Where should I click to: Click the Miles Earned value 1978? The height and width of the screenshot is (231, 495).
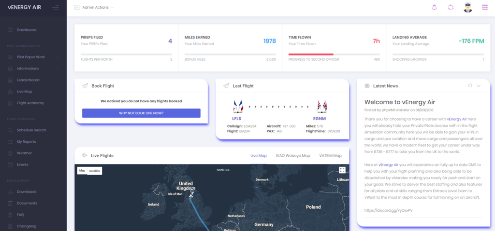click(270, 41)
